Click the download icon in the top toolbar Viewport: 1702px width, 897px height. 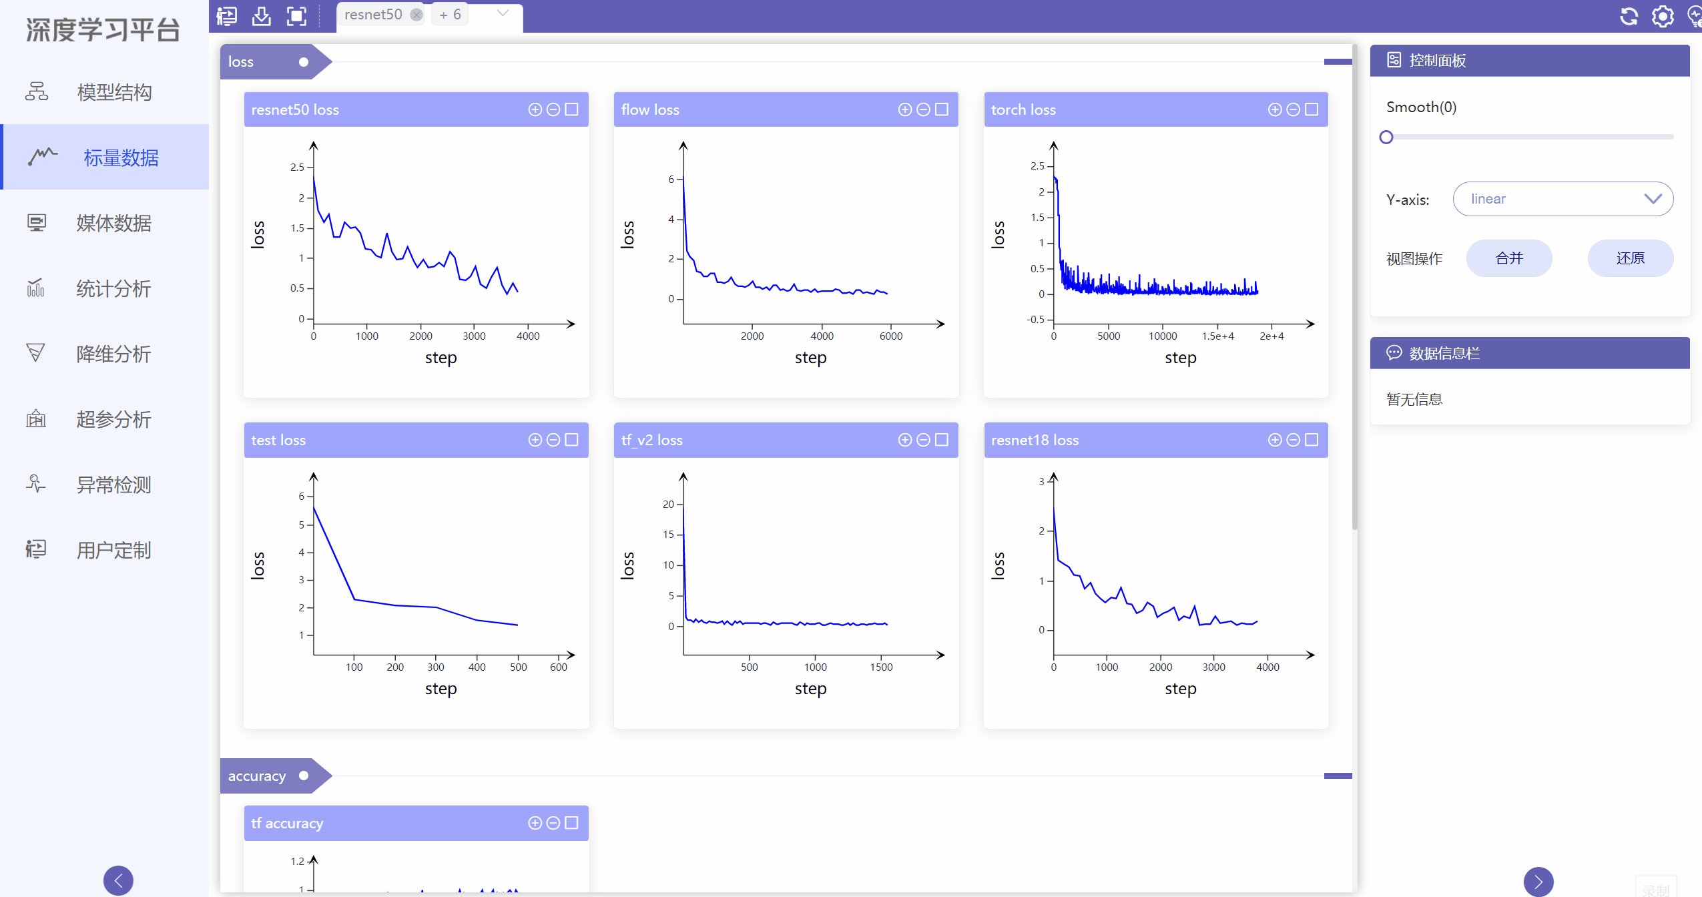[x=262, y=15]
